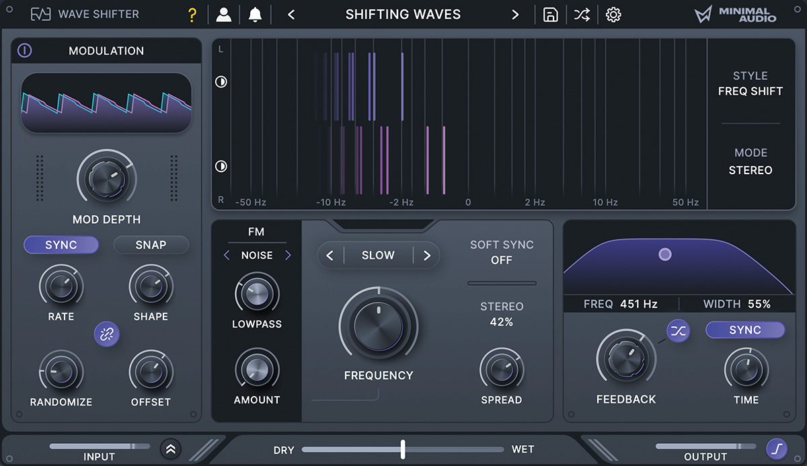Click the modulation waveform display
Image resolution: width=807 pixels, height=466 pixels.
[106, 102]
